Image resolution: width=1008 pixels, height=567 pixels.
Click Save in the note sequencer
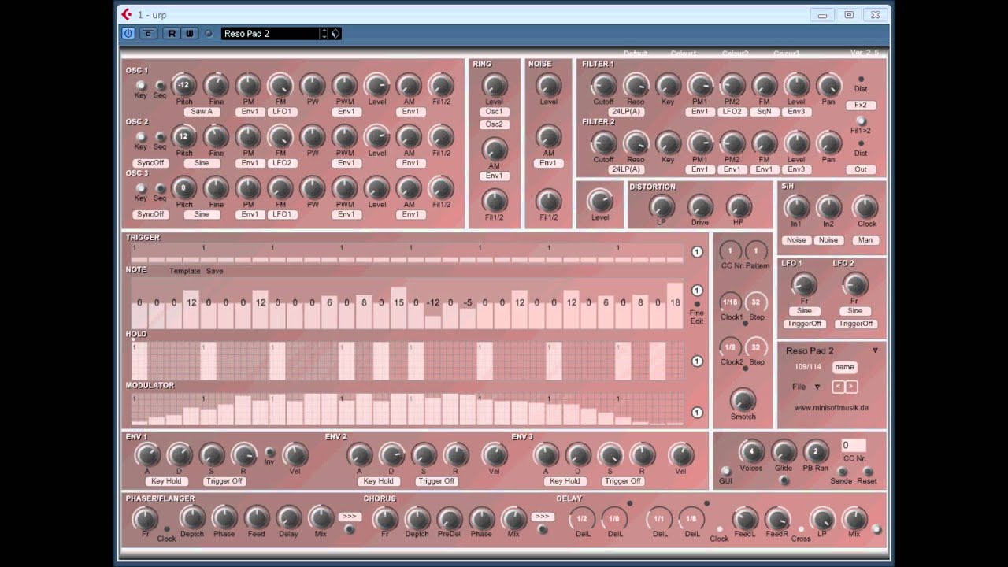[x=215, y=271]
